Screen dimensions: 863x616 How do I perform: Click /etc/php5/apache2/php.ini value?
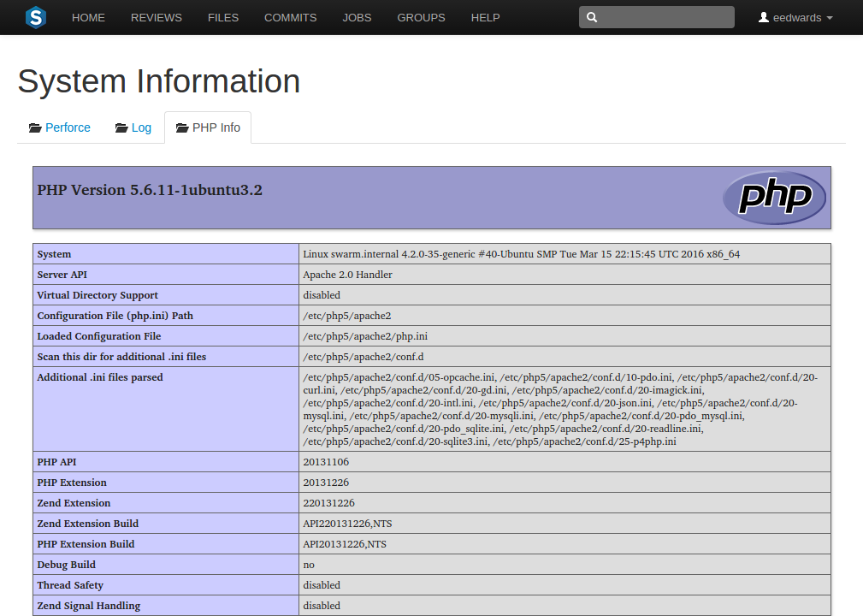point(365,335)
